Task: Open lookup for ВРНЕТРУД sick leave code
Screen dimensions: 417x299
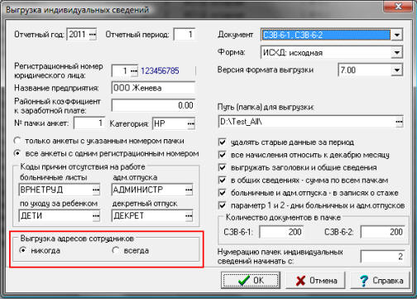Action: [96, 190]
